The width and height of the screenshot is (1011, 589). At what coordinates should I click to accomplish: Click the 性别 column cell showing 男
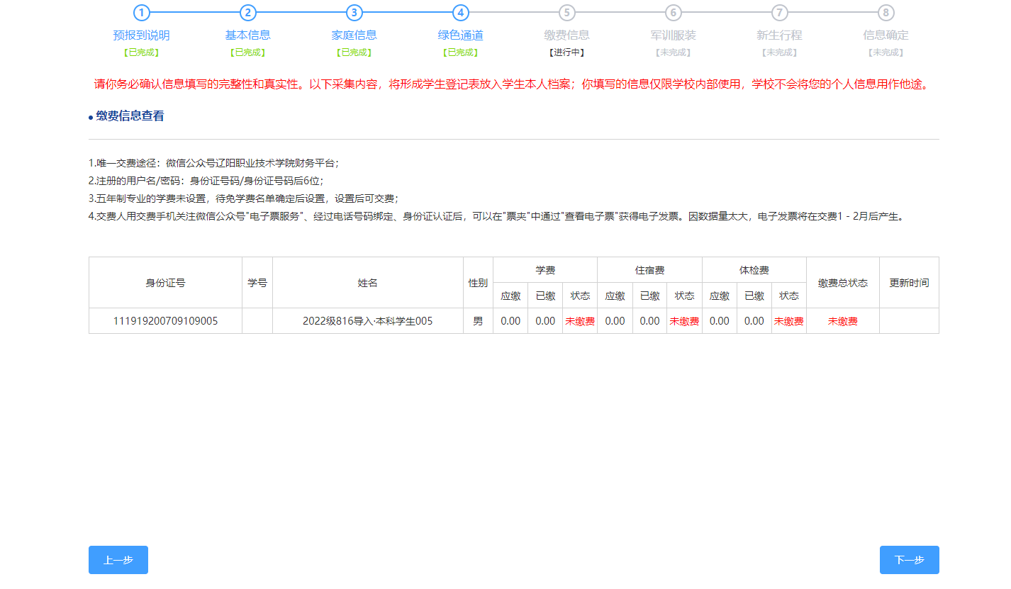(x=478, y=320)
